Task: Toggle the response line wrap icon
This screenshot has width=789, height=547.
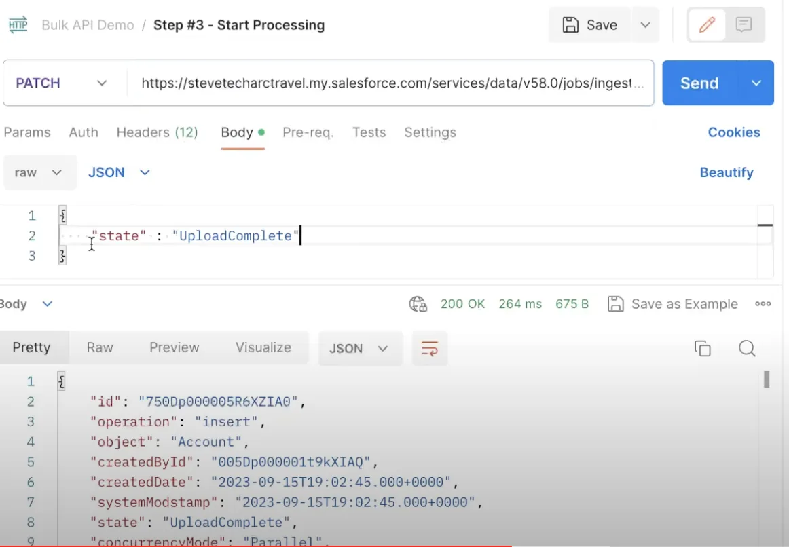Action: [429, 348]
